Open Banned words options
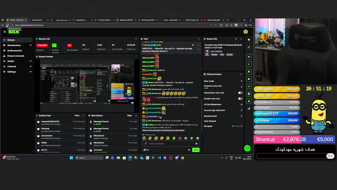Image resolution: width=337 pixels, height=190 pixels. click(x=241, y=116)
